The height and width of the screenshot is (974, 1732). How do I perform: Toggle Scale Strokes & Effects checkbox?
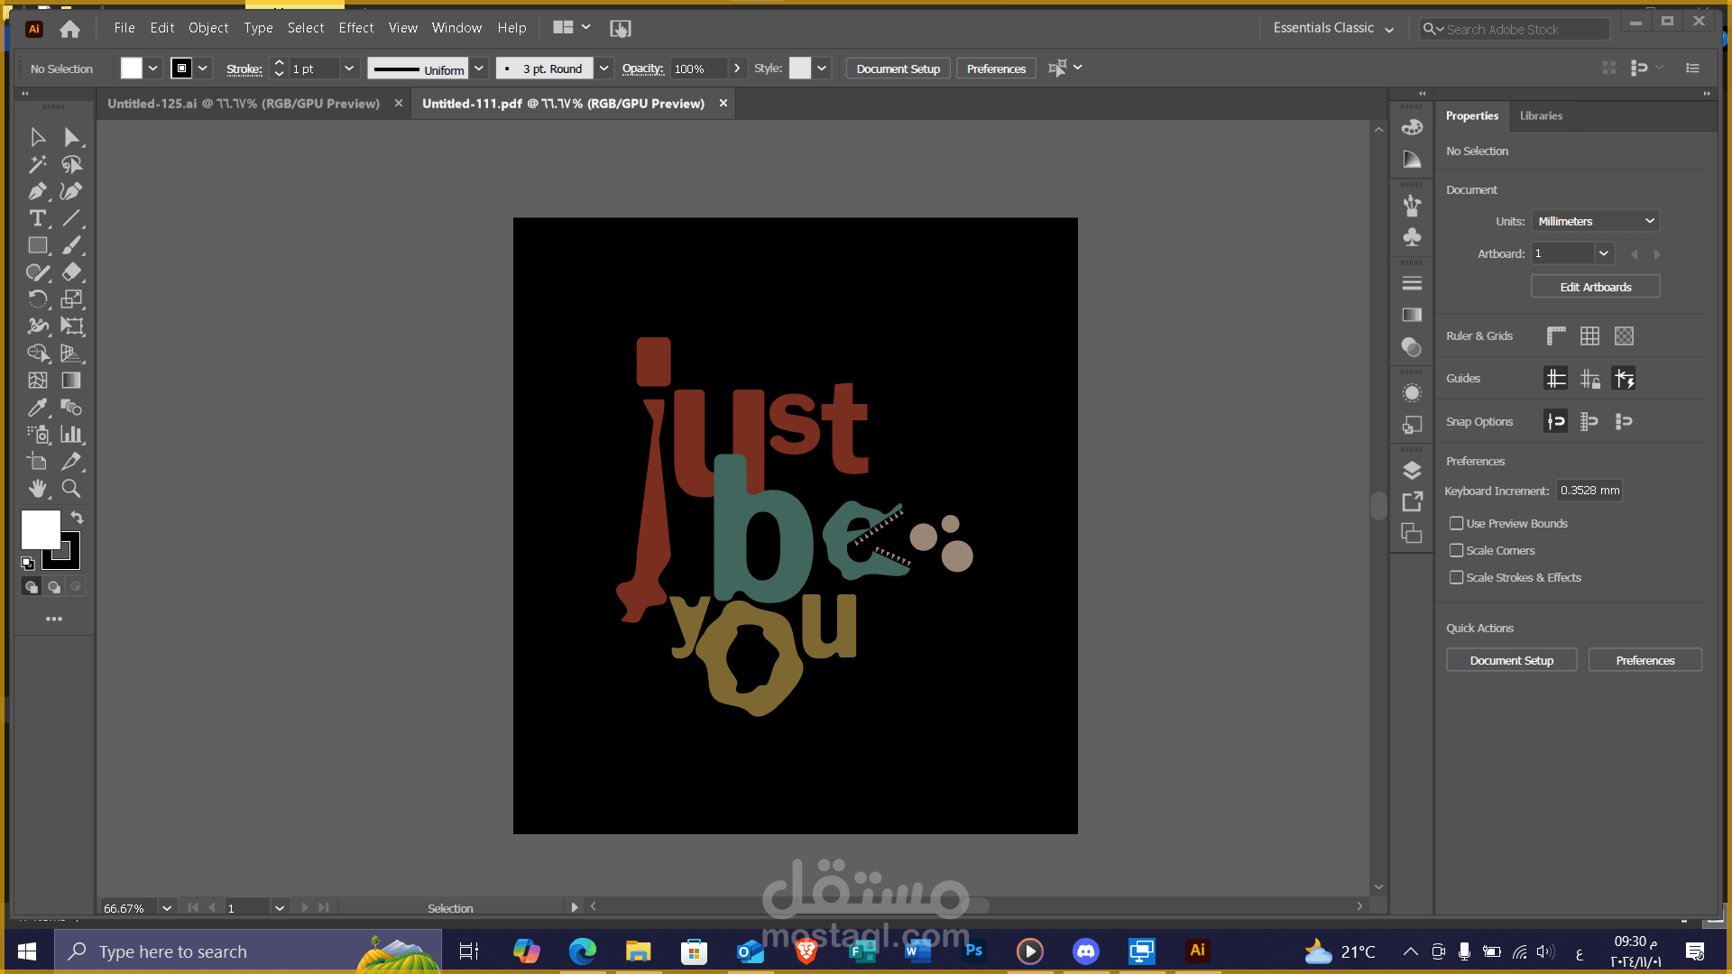[x=1456, y=577]
